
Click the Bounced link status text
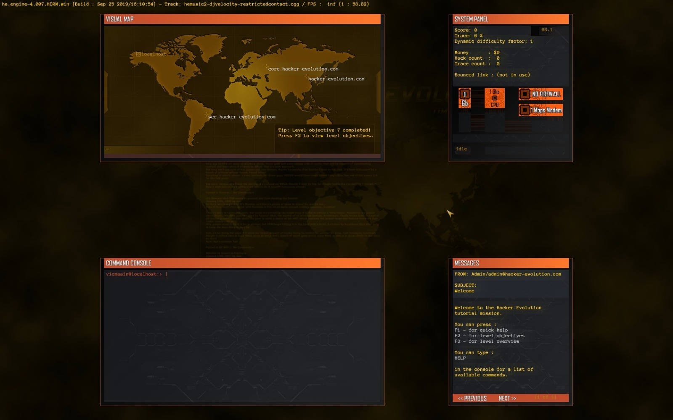click(x=492, y=74)
